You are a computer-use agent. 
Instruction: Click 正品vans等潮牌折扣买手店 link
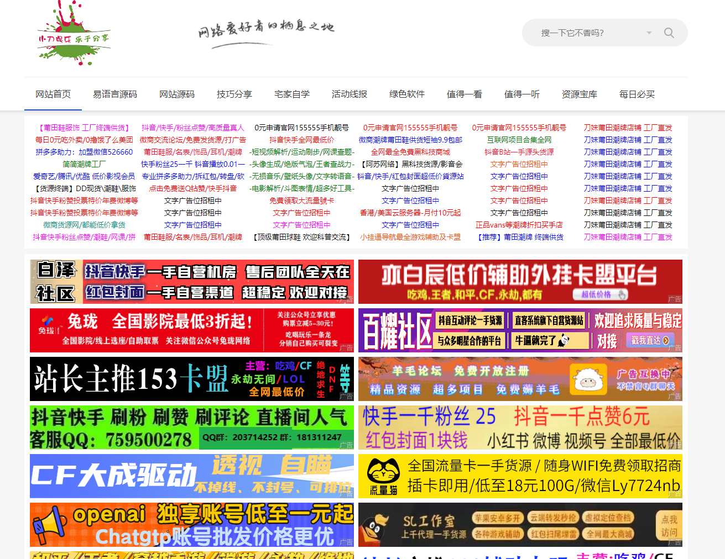click(519, 225)
